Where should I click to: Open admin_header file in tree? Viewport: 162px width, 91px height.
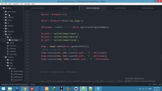point(18,80)
